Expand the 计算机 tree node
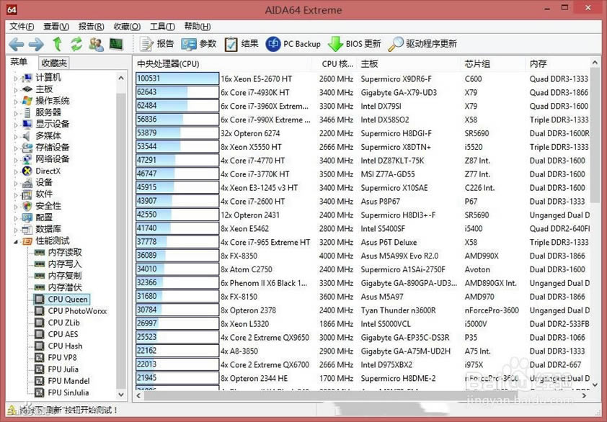Image resolution: width=607 pixels, height=422 pixels. coord(16,78)
